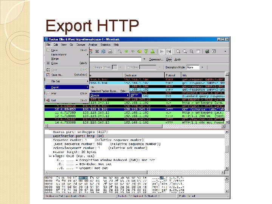This screenshot has height=204, width=272.
Task: Click the reload capture file toolbar icon
Action: click(x=104, y=51)
